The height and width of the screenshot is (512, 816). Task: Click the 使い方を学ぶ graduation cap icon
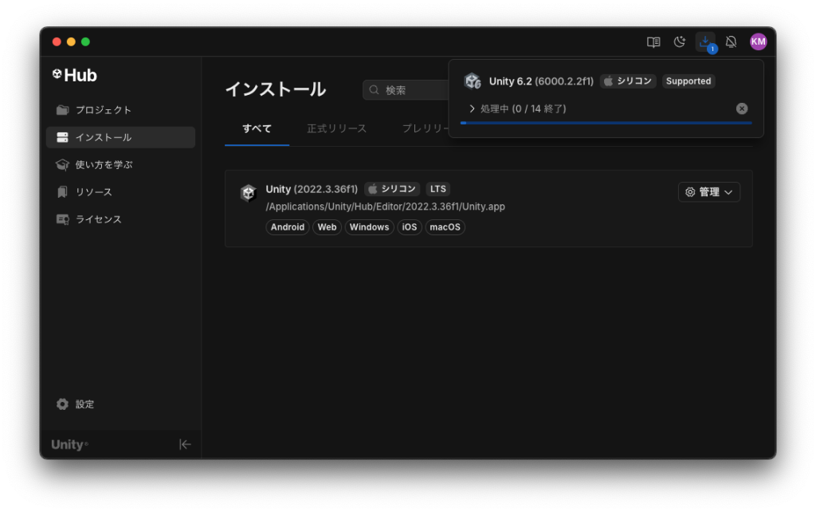point(62,164)
